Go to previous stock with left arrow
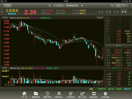This screenshot has width=132, height=99. tap(50, 5)
